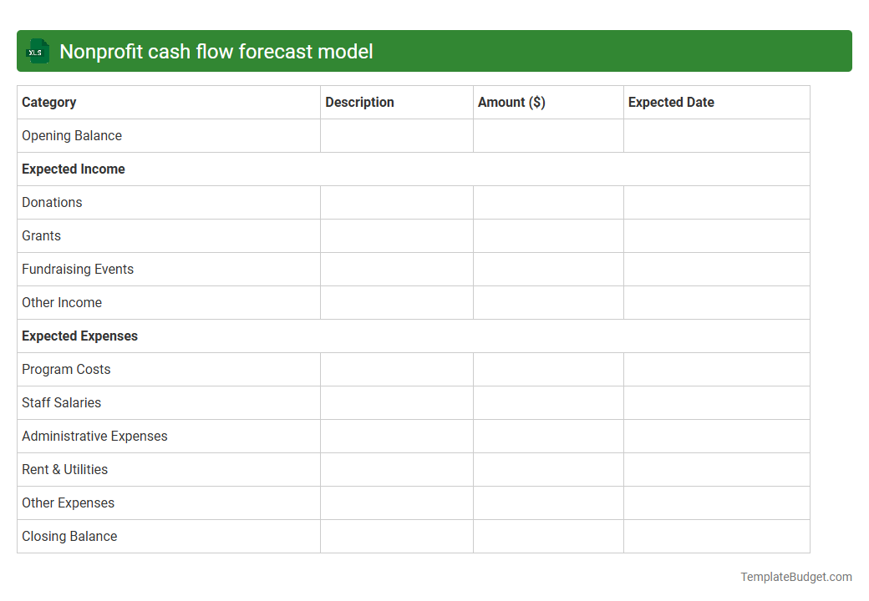Click the Grants row label
Viewport: 869px width, 601px height.
[41, 235]
